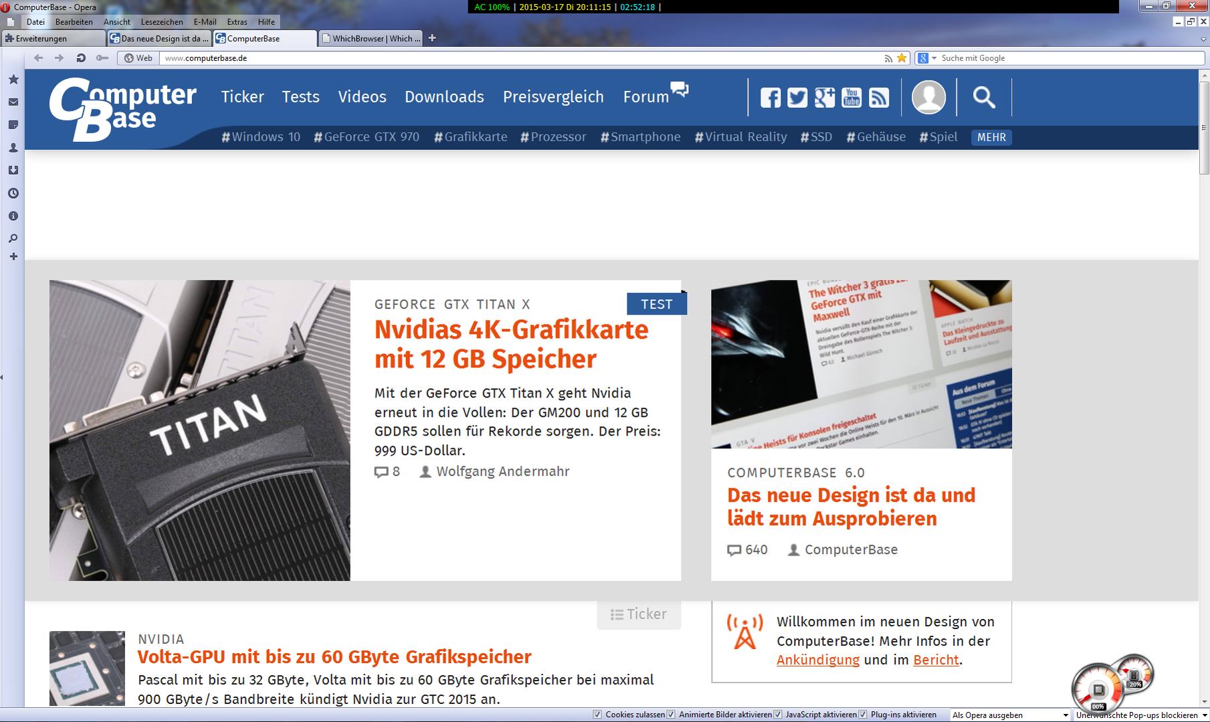Image resolution: width=1210 pixels, height=722 pixels.
Task: Open the Bearbeiten menu
Action: click(x=74, y=21)
